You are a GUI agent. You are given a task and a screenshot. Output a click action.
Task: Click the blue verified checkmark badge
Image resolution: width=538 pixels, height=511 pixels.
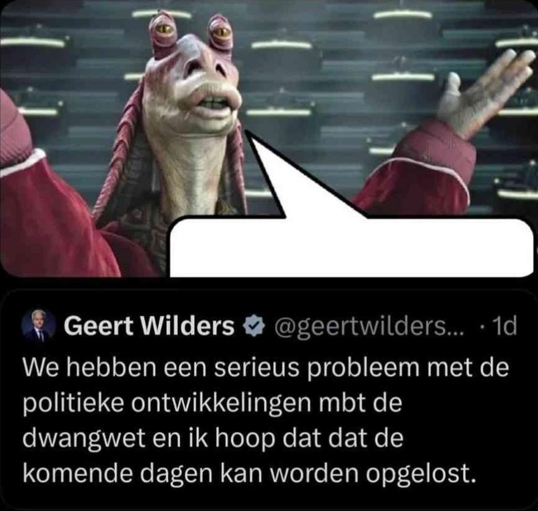254,326
